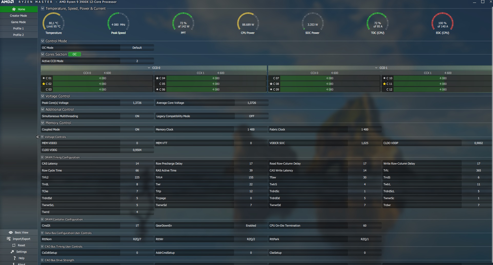Image resolution: width=493 pixels, height=265 pixels.
Task: Click the dot marker on core C 10
Action: (384, 78)
